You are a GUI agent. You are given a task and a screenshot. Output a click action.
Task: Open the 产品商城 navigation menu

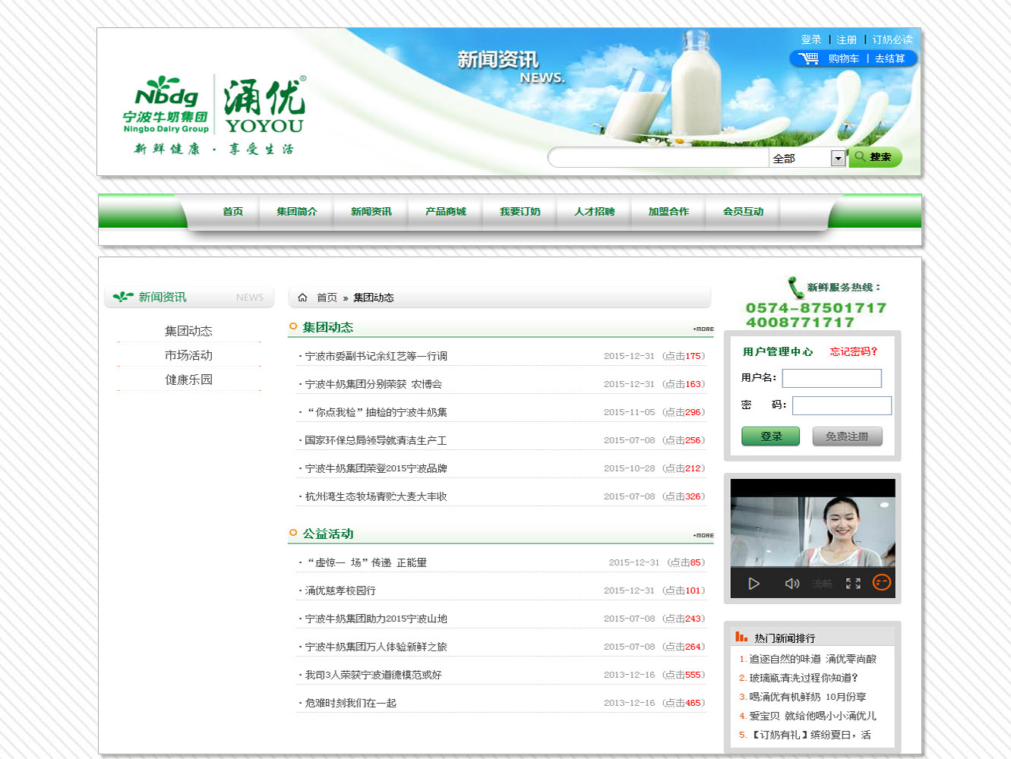(x=445, y=212)
